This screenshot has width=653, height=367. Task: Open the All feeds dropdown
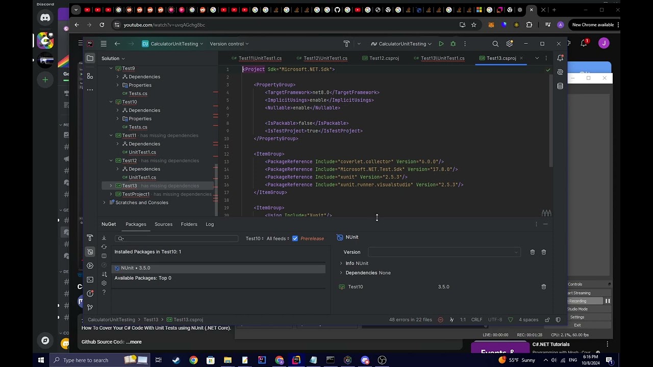click(x=278, y=239)
